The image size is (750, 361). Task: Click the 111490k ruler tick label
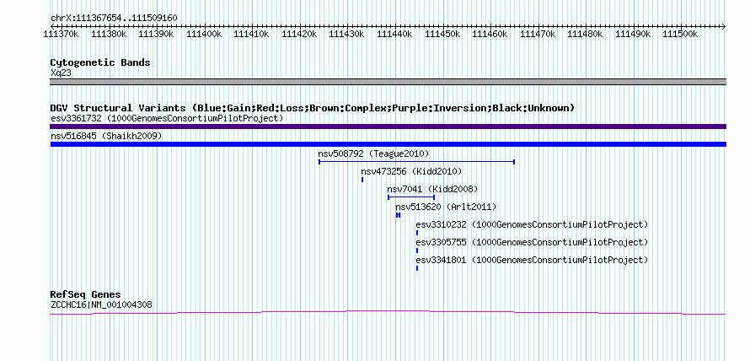[633, 34]
